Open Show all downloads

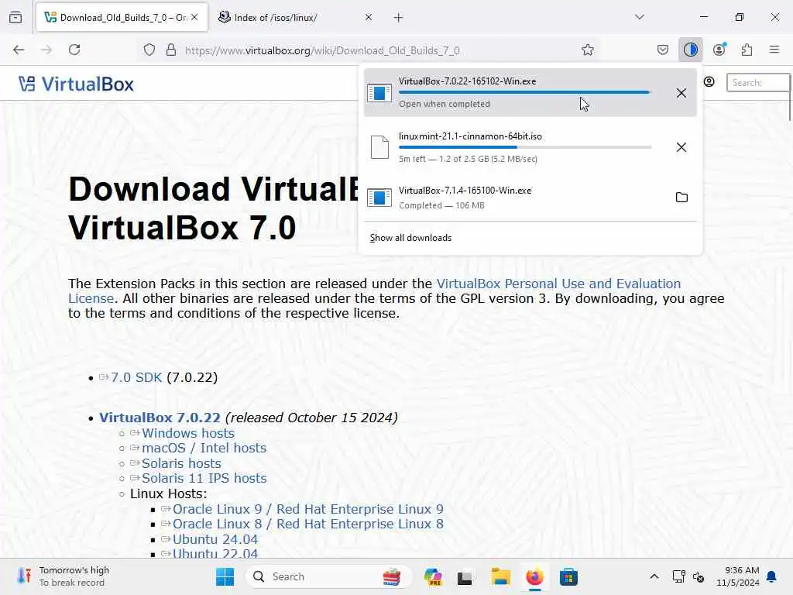pyautogui.click(x=410, y=238)
